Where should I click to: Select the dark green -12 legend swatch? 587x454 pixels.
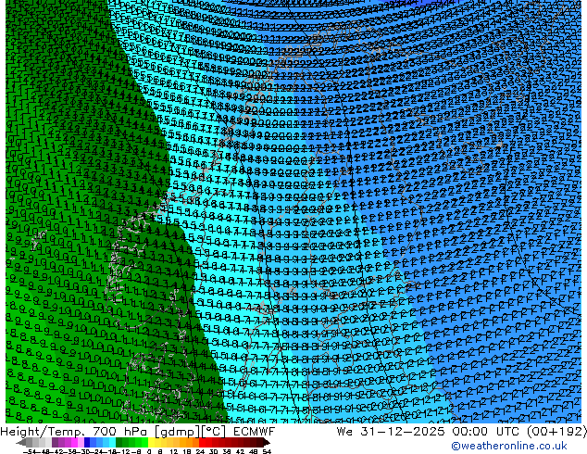tap(119, 442)
